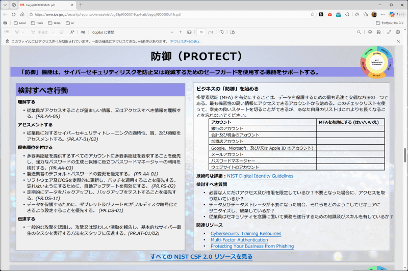
Task: Open the 'アクセス許可の表示' link
Action: point(185,41)
